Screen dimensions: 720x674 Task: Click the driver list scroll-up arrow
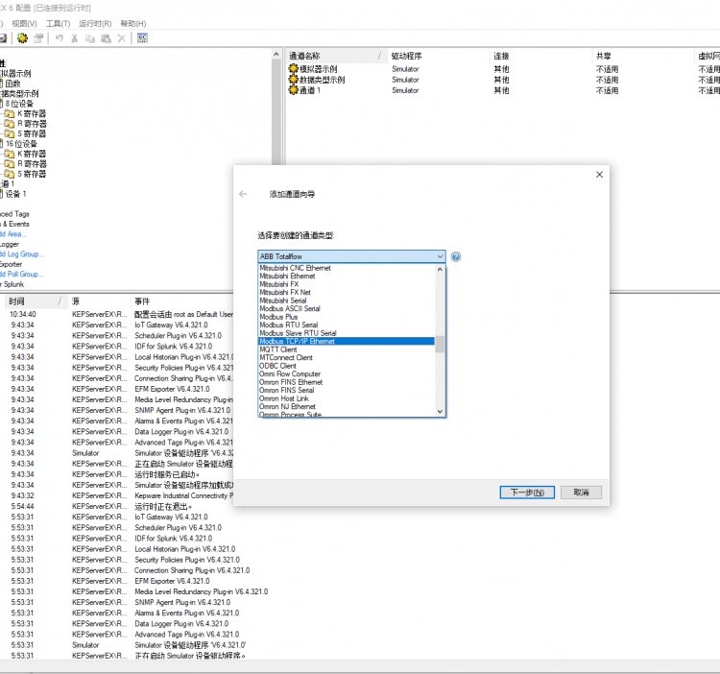tap(440, 269)
